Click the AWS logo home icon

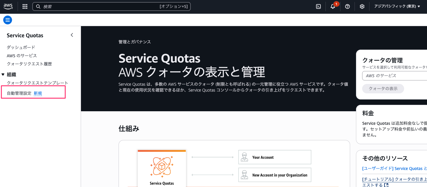point(8,6)
